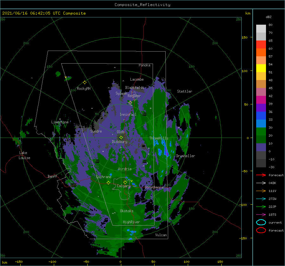Click the Limestone label on map
Image resolution: width=285 pixels, height=266 pixels.
tap(60, 122)
